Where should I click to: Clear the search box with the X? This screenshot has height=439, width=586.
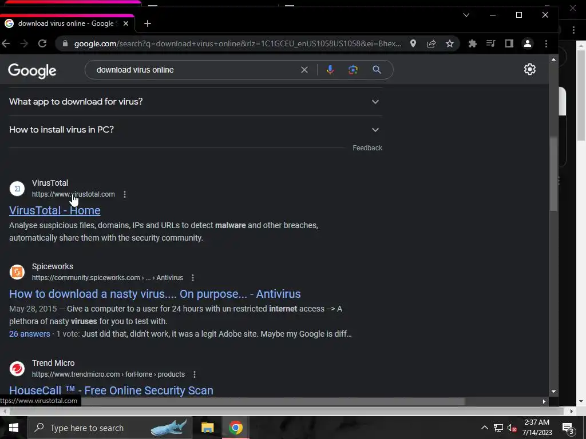click(x=304, y=70)
